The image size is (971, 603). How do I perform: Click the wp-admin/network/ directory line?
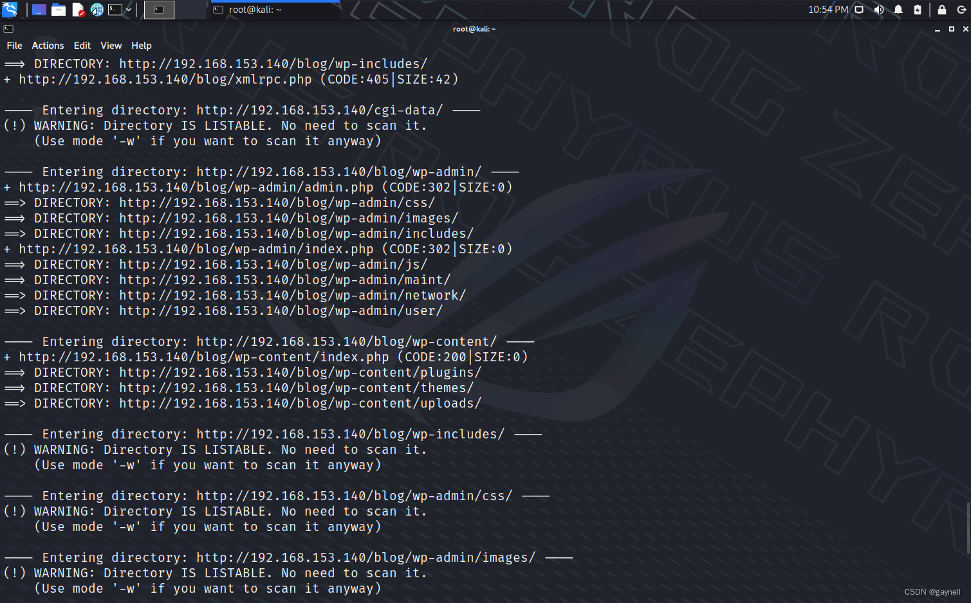point(235,296)
